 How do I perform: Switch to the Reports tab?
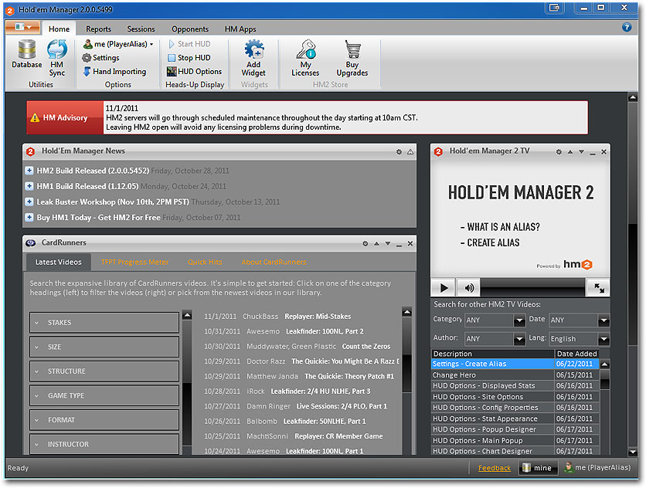click(x=98, y=29)
